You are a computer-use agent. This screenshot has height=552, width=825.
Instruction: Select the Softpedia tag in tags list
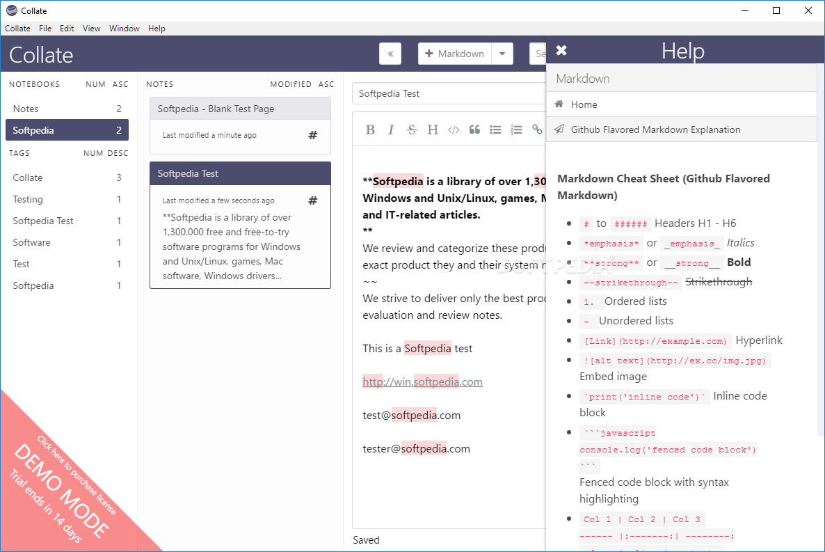click(67, 285)
